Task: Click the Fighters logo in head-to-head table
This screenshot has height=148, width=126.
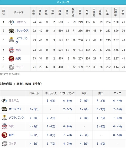Action: click(4, 101)
